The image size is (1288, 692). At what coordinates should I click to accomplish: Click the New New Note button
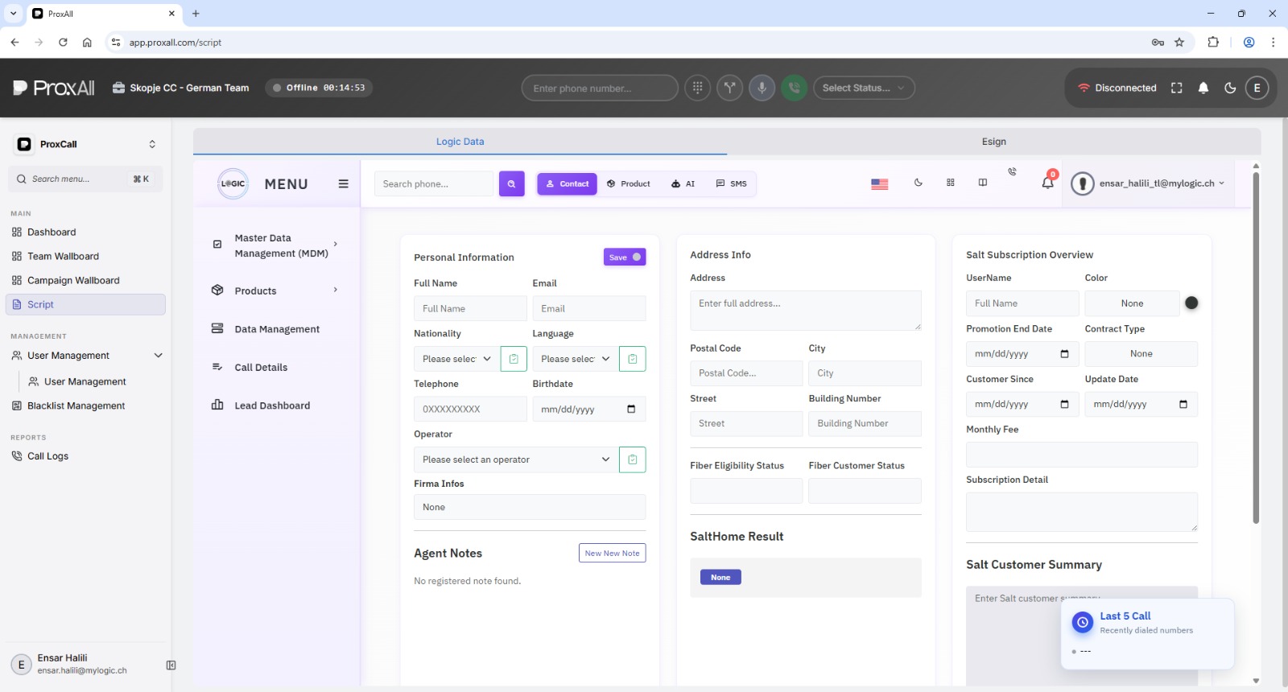tap(613, 553)
